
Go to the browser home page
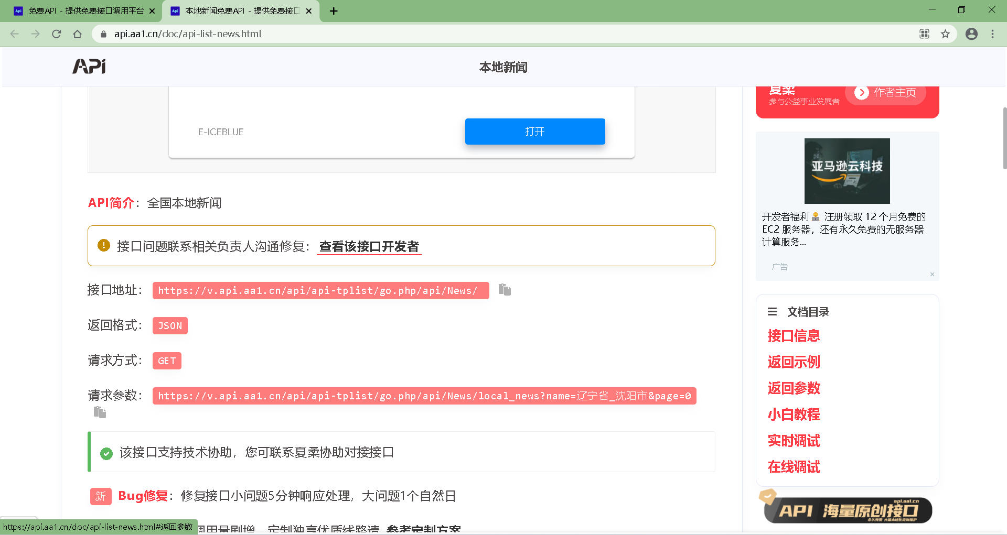click(78, 34)
